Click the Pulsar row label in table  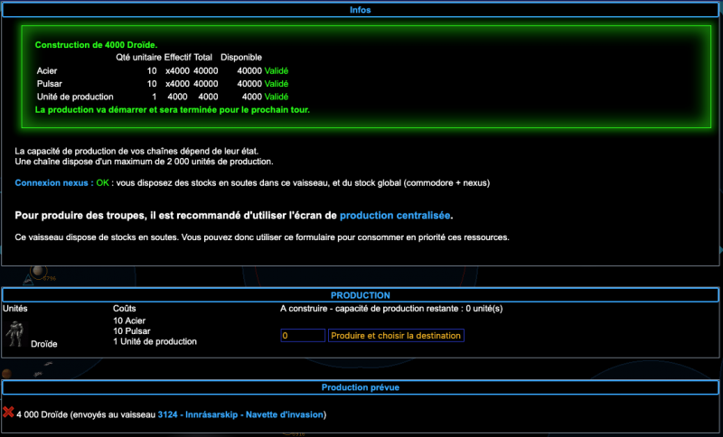[x=50, y=84]
